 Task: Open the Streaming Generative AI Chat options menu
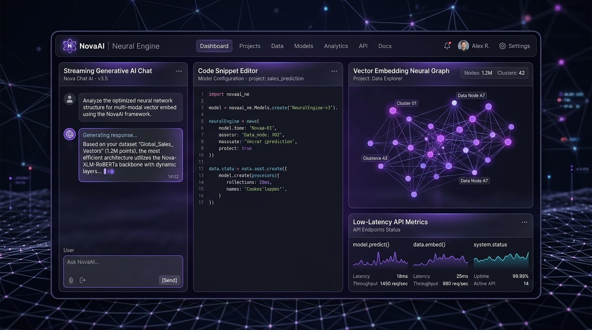(x=179, y=71)
